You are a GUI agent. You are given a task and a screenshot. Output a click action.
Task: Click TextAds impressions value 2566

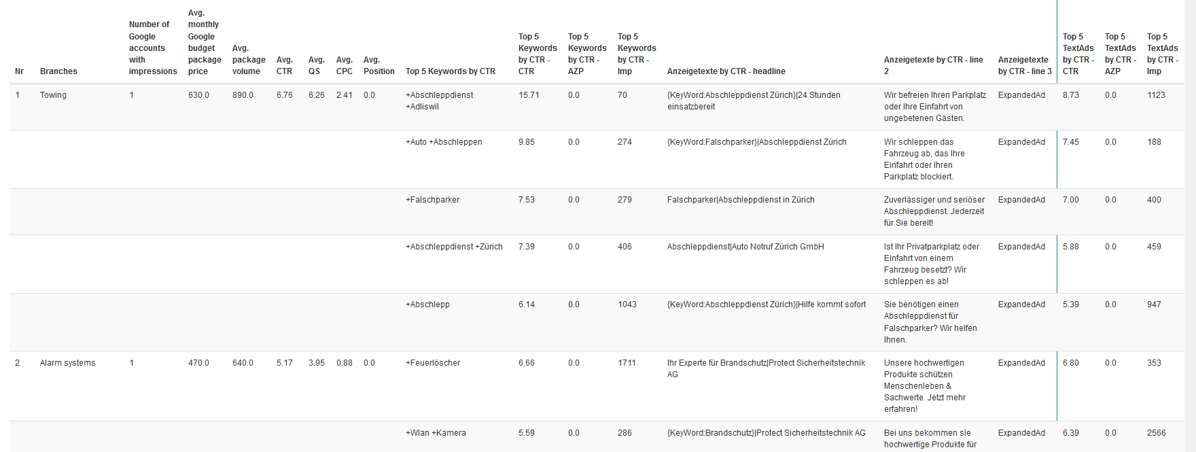click(1157, 433)
